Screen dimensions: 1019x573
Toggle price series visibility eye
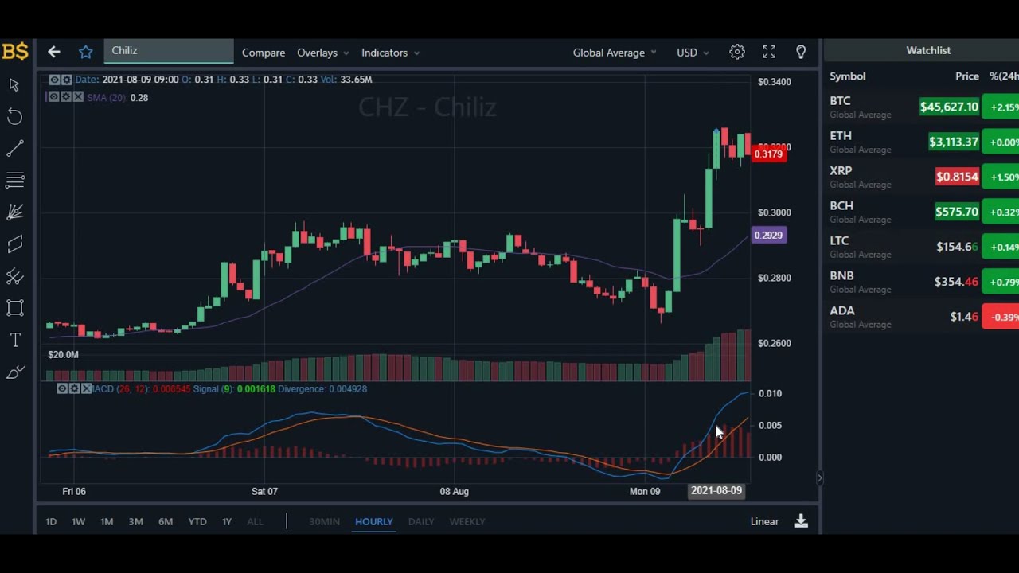click(55, 80)
